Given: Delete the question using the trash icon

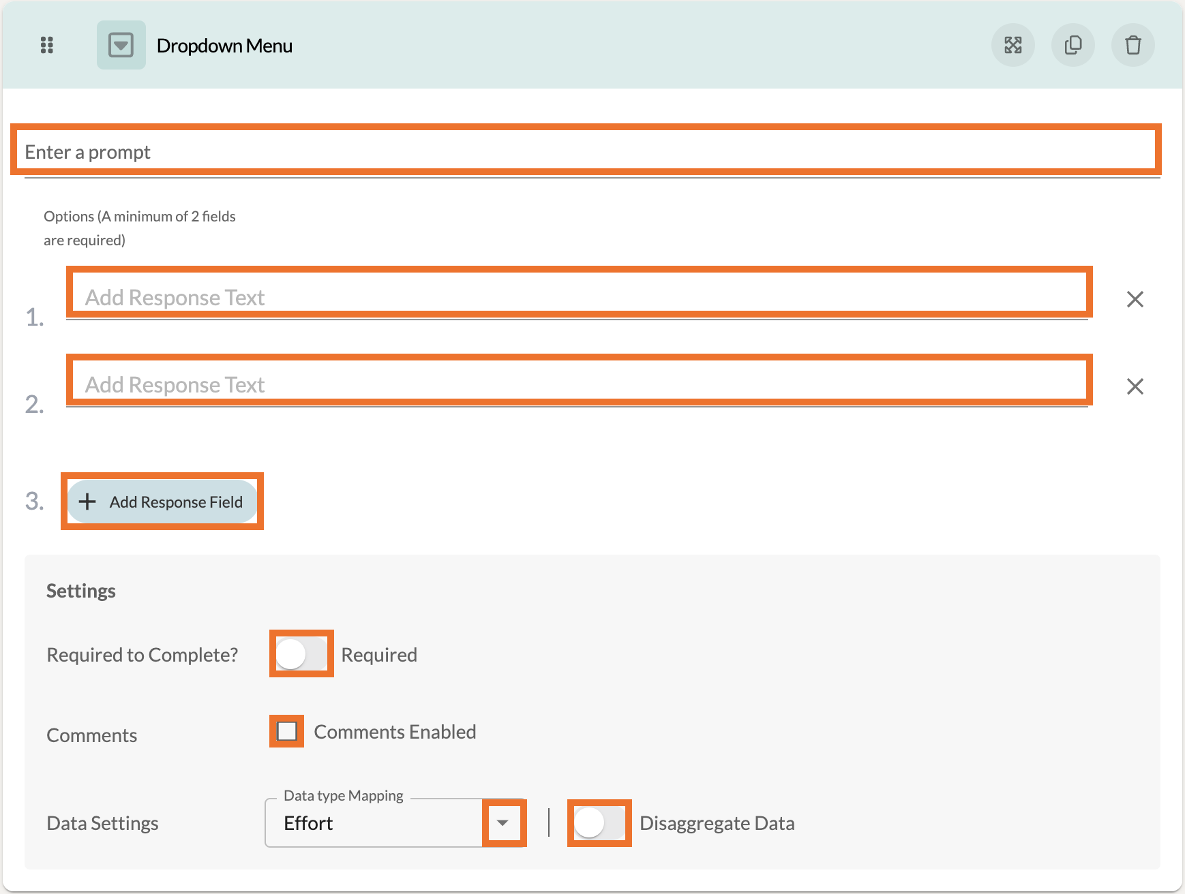Looking at the screenshot, I should coord(1133,45).
